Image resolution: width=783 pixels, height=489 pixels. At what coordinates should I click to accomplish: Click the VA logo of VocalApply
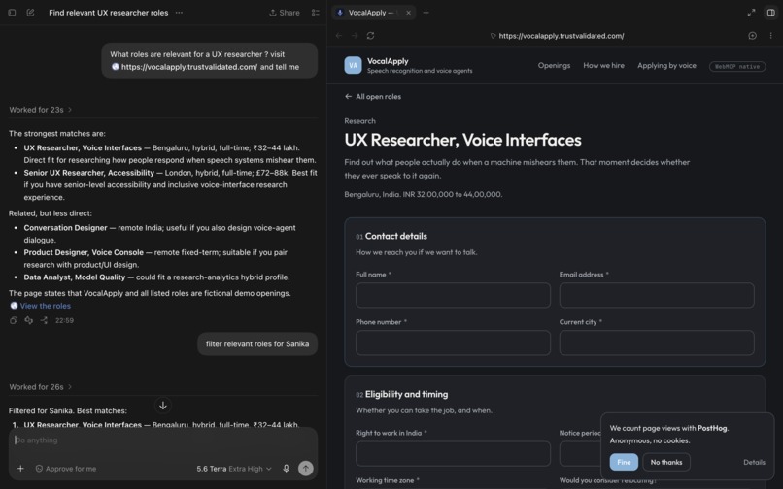353,65
